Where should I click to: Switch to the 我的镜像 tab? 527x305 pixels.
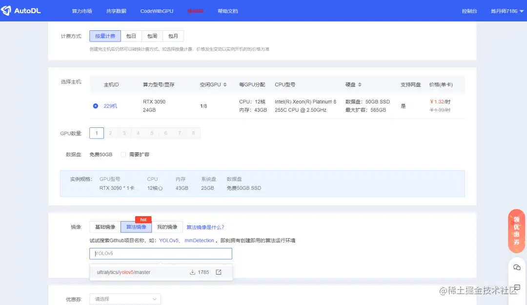tap(168, 226)
